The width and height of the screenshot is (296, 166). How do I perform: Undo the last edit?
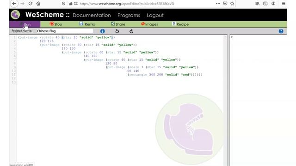click(117, 31)
